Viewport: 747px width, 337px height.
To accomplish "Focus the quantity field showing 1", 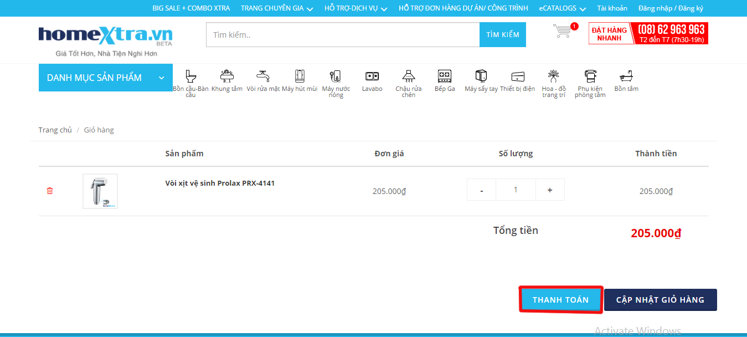I will (x=516, y=190).
